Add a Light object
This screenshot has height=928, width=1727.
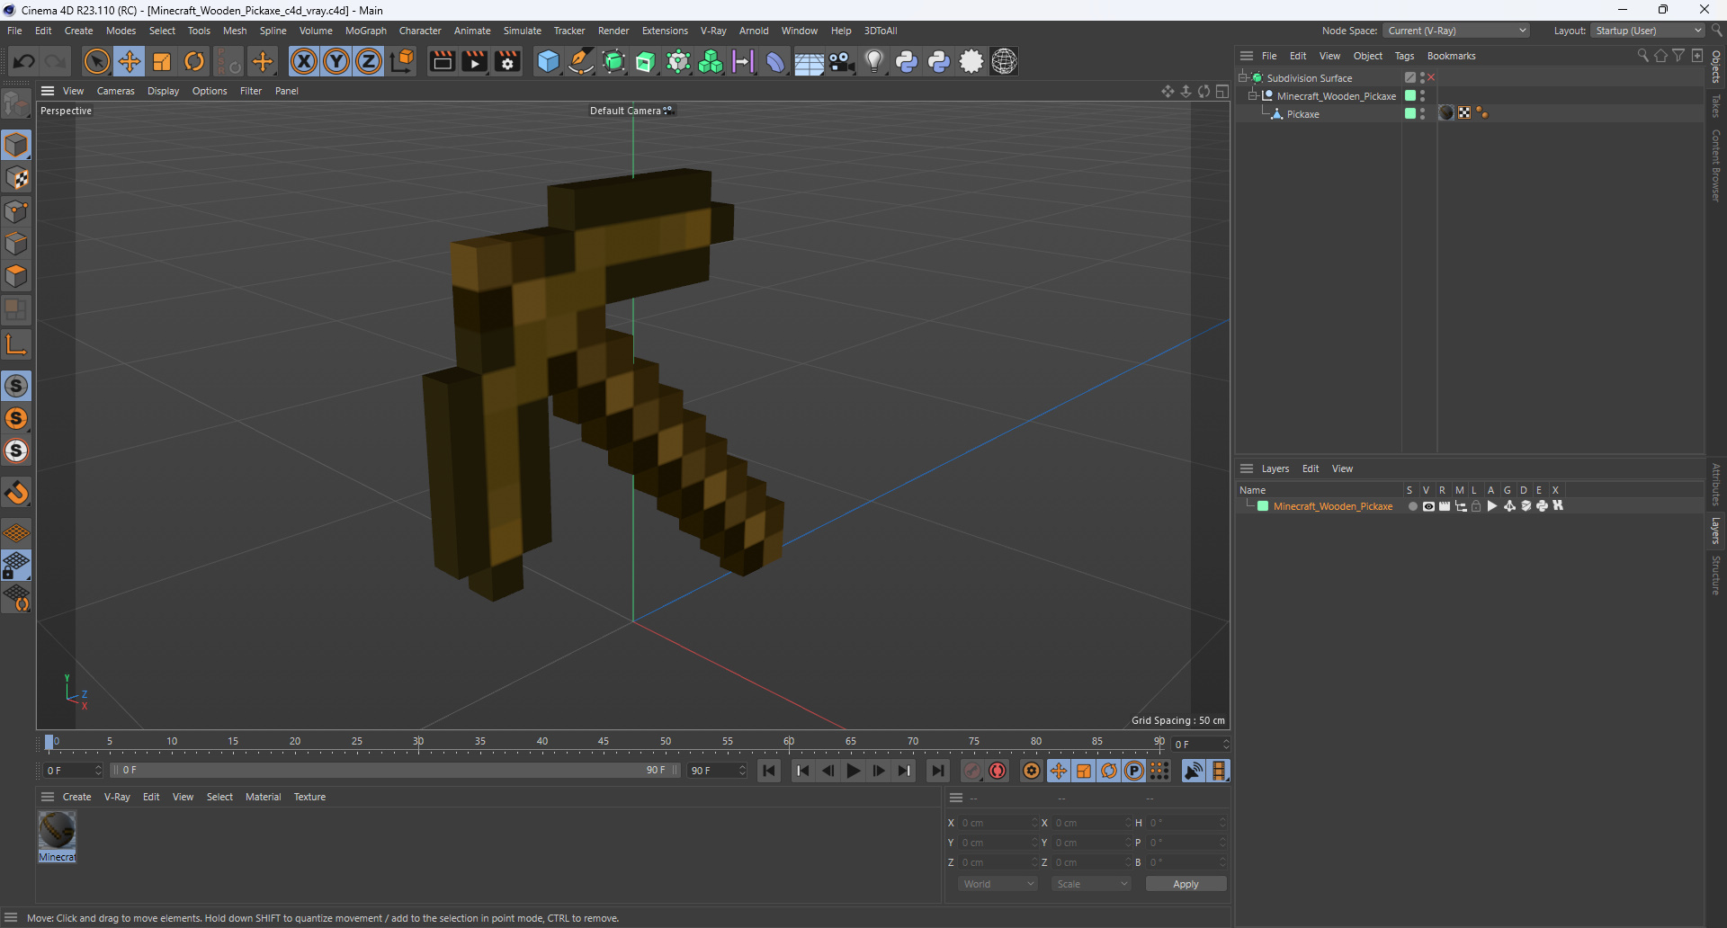[x=873, y=61]
